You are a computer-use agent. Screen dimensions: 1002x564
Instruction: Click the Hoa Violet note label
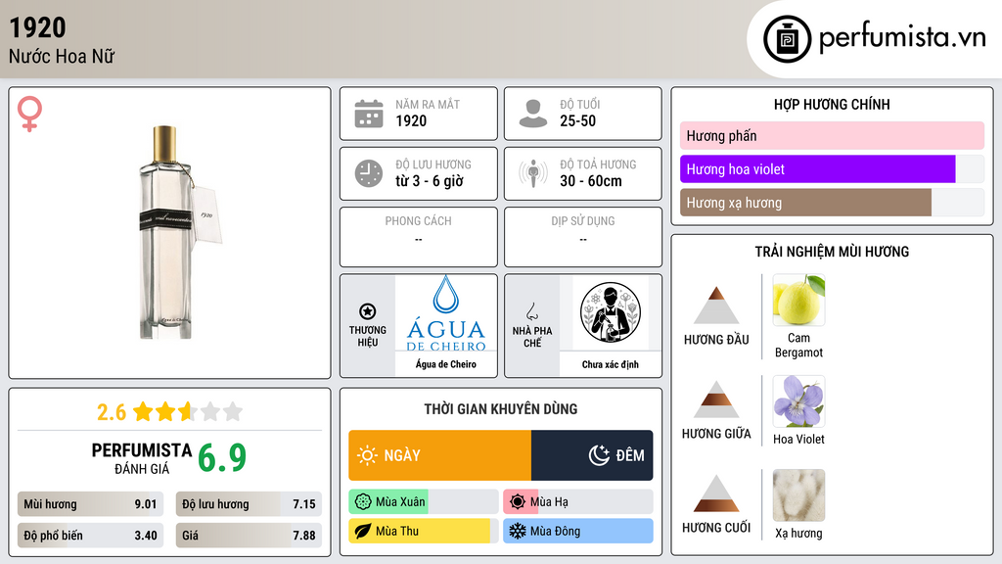(798, 440)
